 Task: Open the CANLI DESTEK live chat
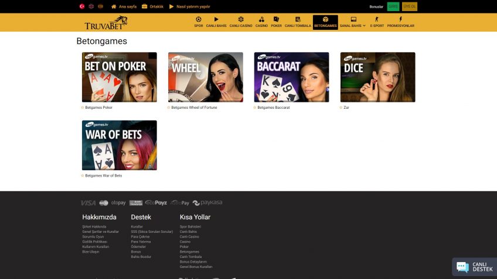tap(475, 267)
